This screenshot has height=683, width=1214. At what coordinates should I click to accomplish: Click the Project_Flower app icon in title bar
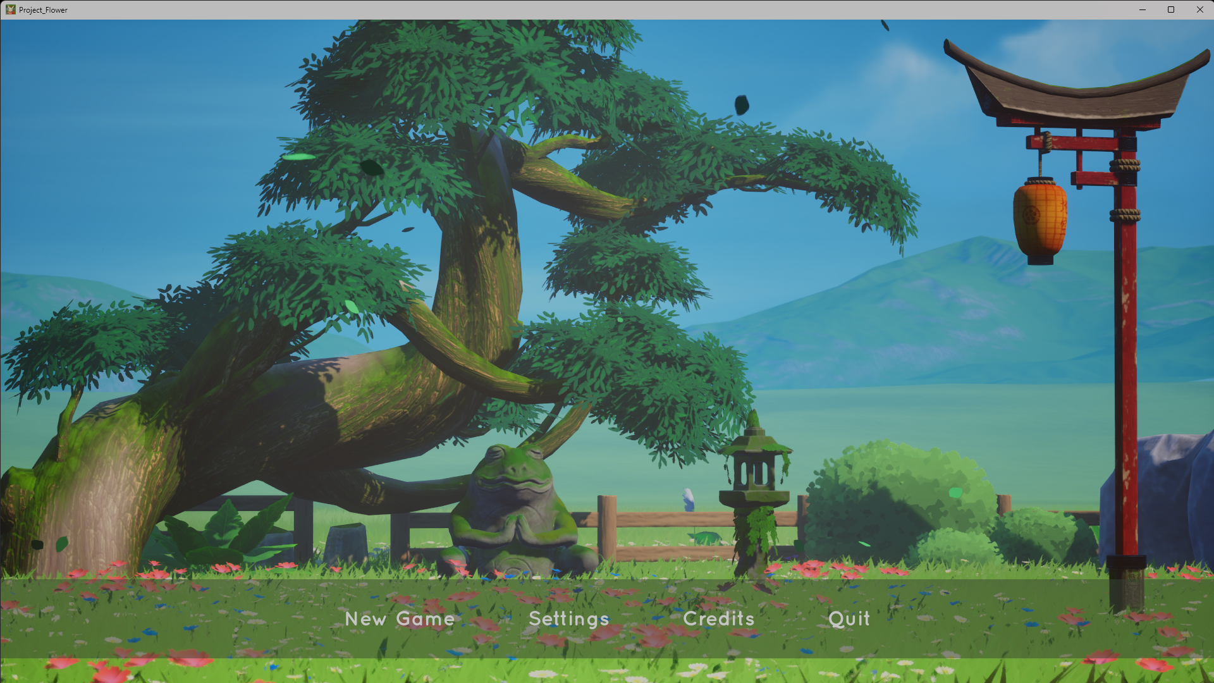click(11, 9)
